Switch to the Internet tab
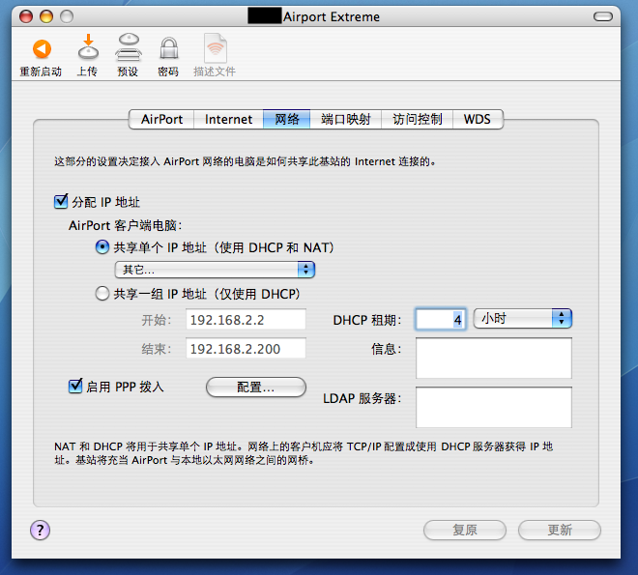 (229, 119)
